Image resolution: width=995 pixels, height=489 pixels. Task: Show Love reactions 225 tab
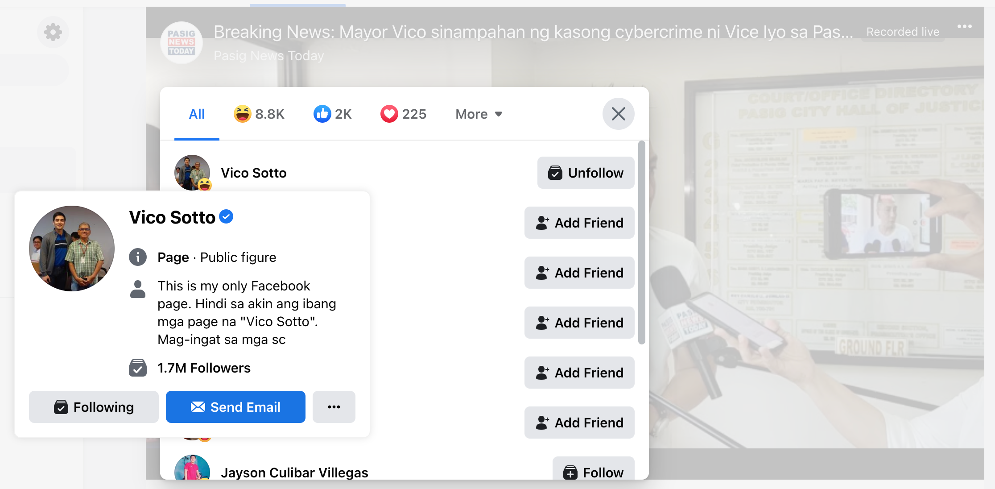pos(404,114)
